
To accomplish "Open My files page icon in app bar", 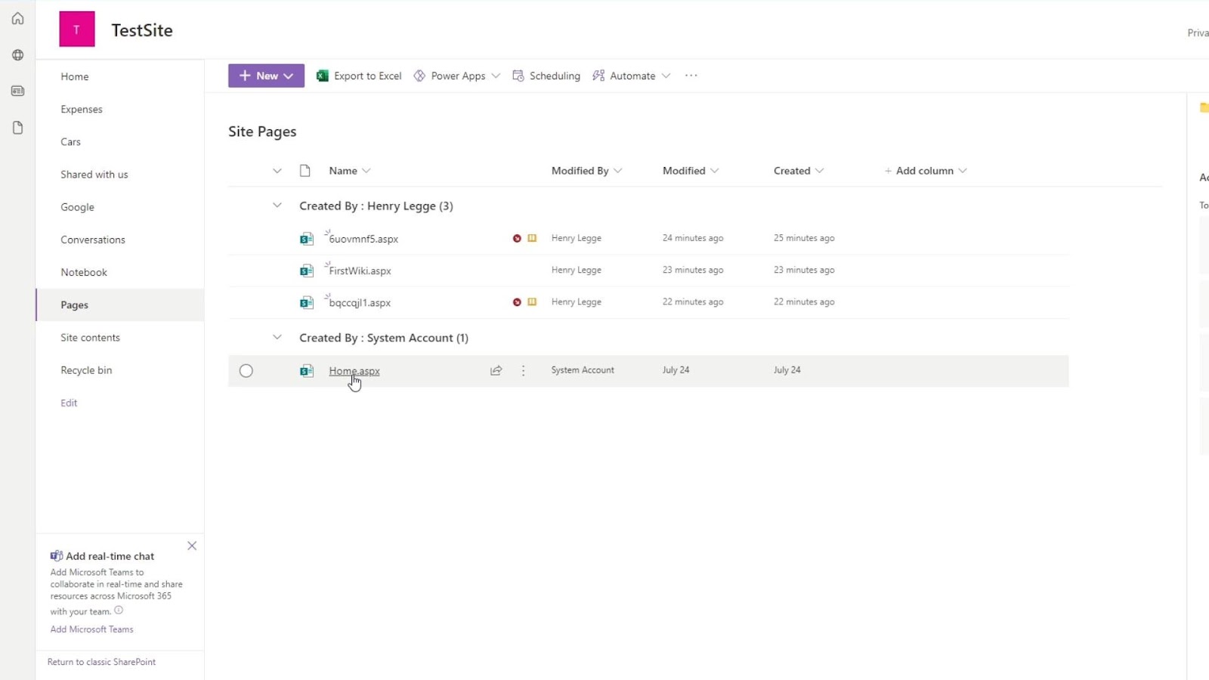I will click(17, 128).
